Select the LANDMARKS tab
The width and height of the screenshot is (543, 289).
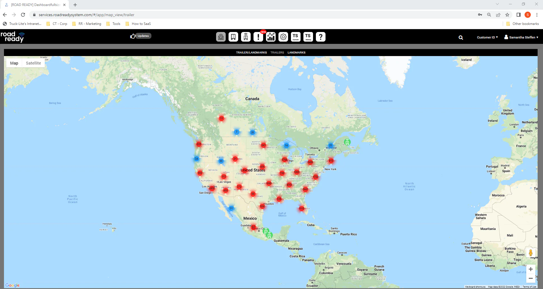(x=296, y=52)
